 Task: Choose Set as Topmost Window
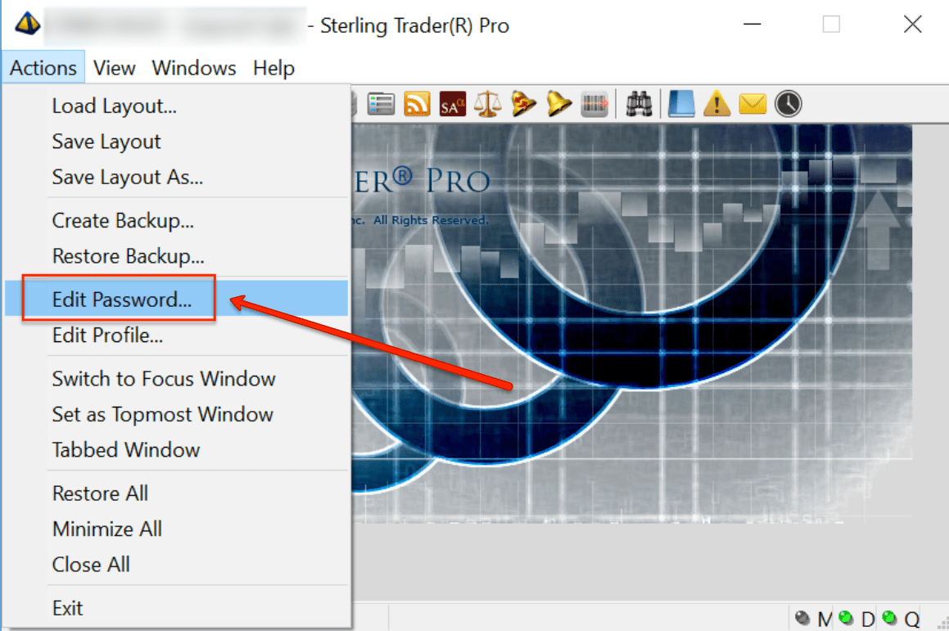pos(177,414)
